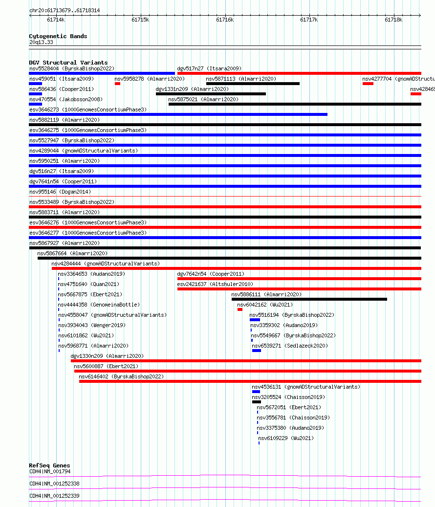Open nsv5958278 (Almarri2020) variant entry
Viewport: 435px width, 507px height.
pos(149,79)
